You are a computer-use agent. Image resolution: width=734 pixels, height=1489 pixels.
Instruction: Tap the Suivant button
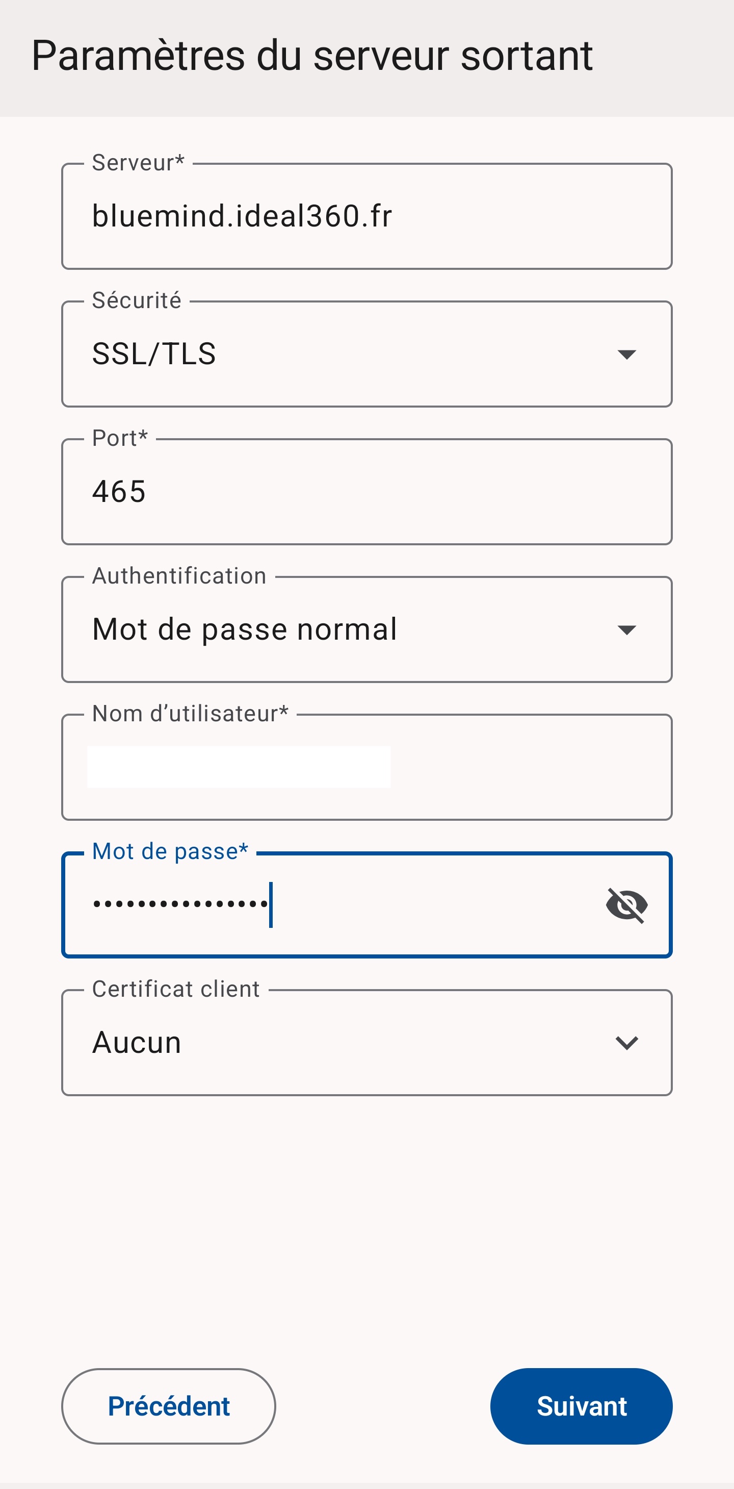click(581, 1406)
